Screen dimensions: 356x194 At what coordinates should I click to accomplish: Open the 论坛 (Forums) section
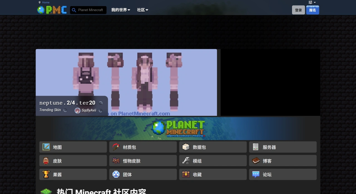(283, 174)
